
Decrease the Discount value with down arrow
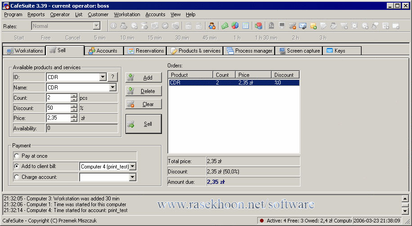coord(74,110)
